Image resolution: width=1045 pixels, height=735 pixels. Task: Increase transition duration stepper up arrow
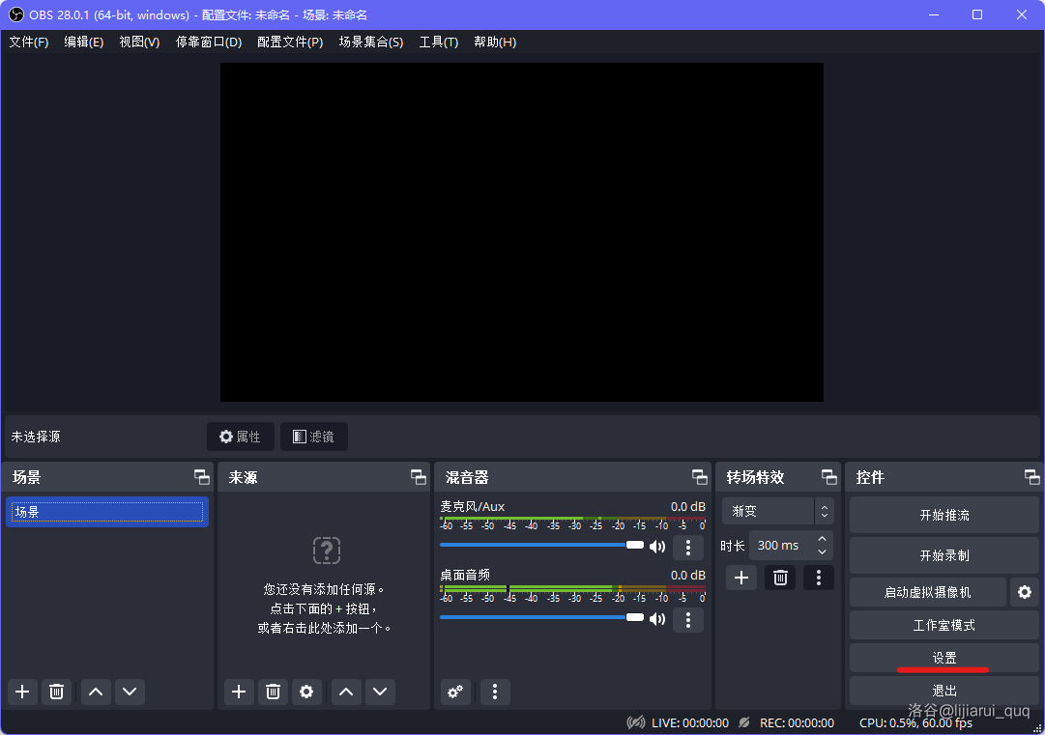click(823, 539)
